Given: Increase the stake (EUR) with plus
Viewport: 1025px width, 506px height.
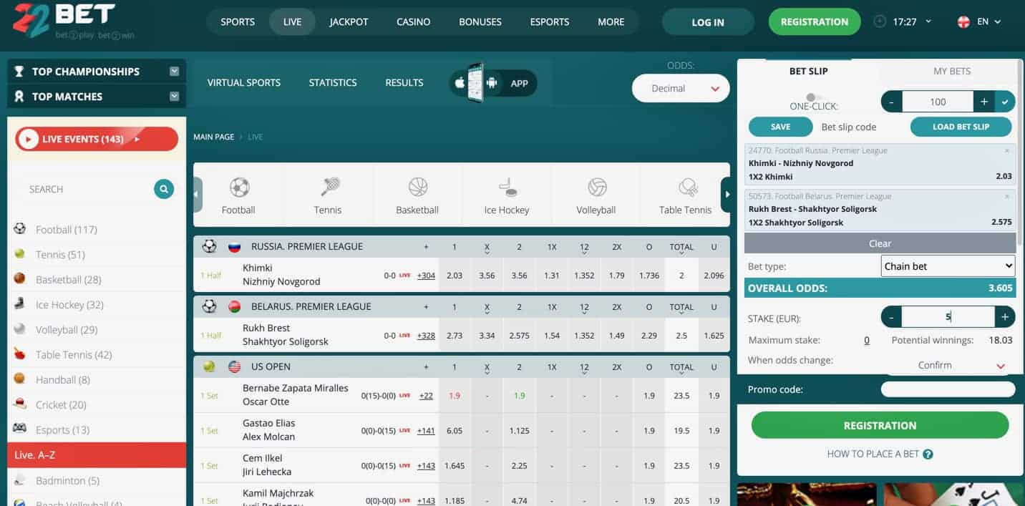Looking at the screenshot, I should 1005,317.
